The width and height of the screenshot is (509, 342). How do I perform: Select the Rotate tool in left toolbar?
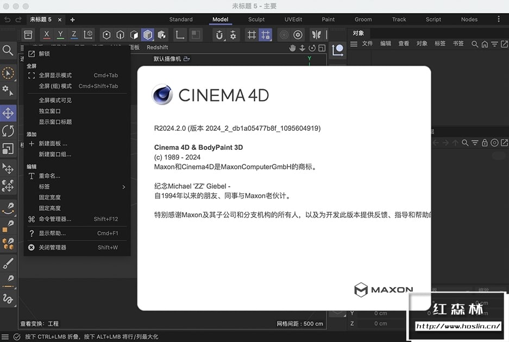[8, 131]
